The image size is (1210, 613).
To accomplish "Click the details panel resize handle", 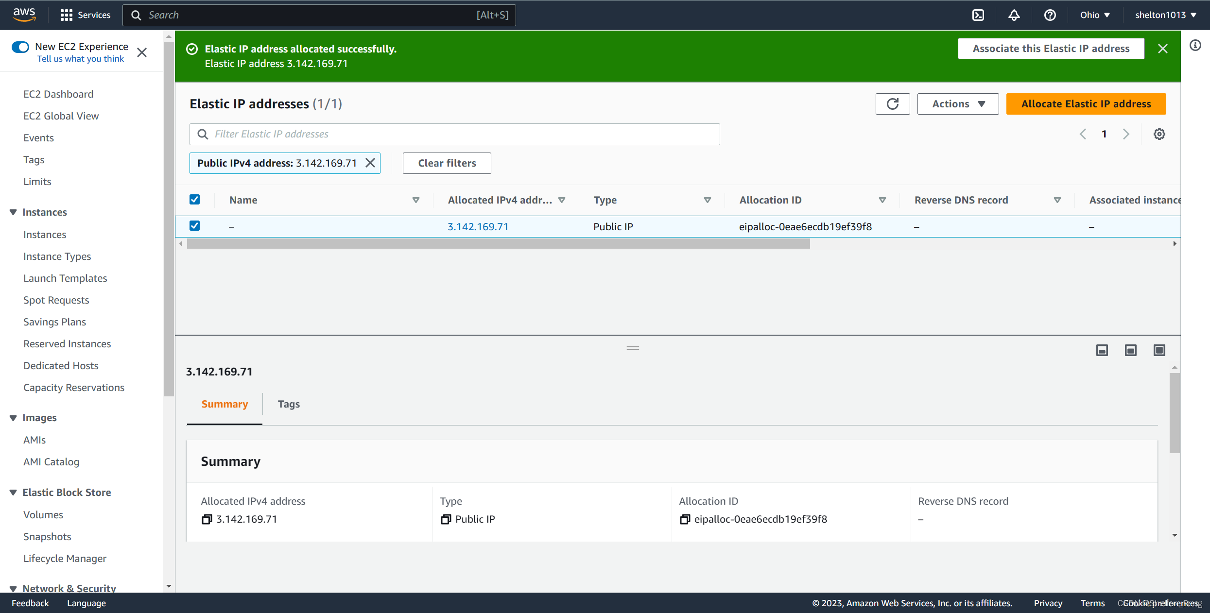I will tap(633, 348).
